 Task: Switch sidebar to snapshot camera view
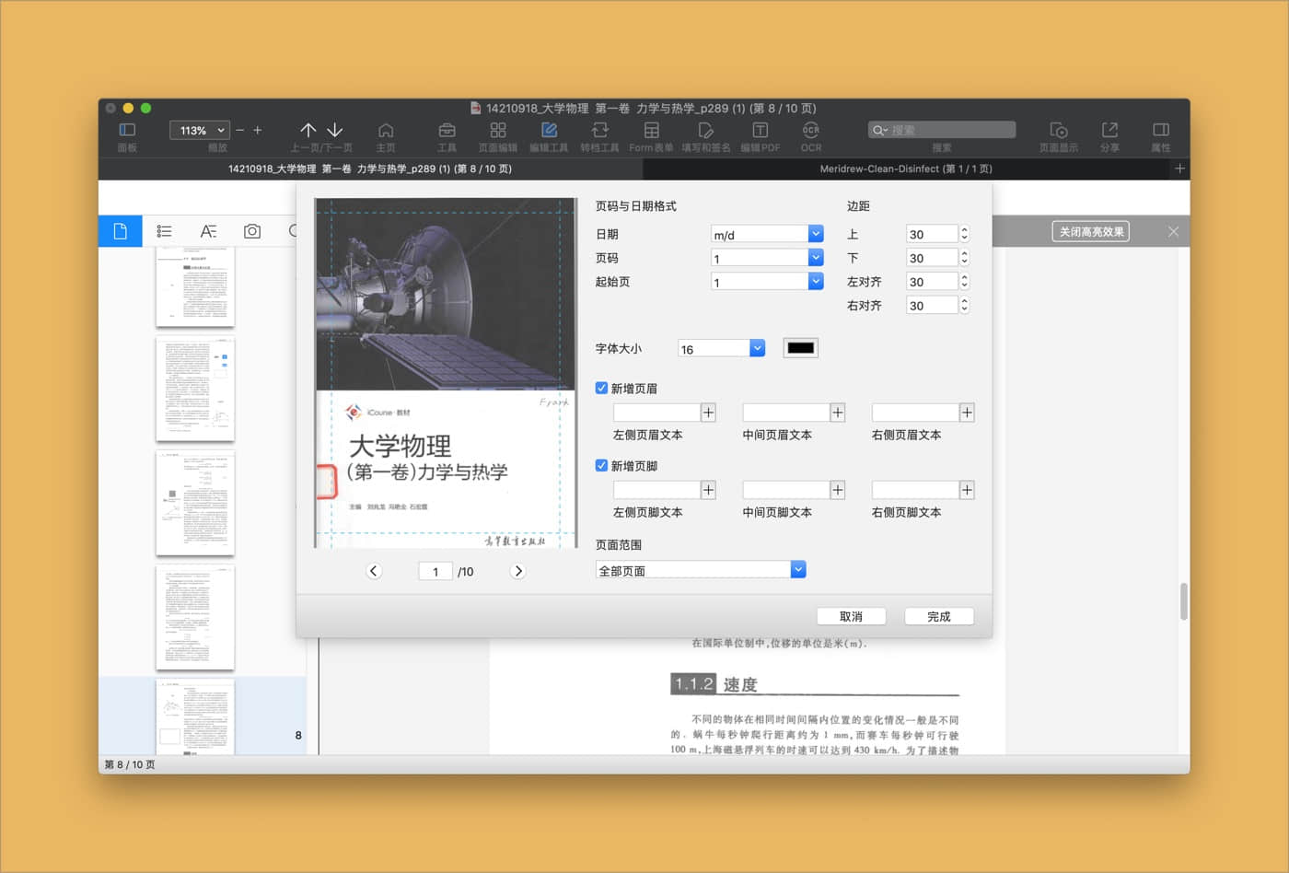tap(251, 231)
